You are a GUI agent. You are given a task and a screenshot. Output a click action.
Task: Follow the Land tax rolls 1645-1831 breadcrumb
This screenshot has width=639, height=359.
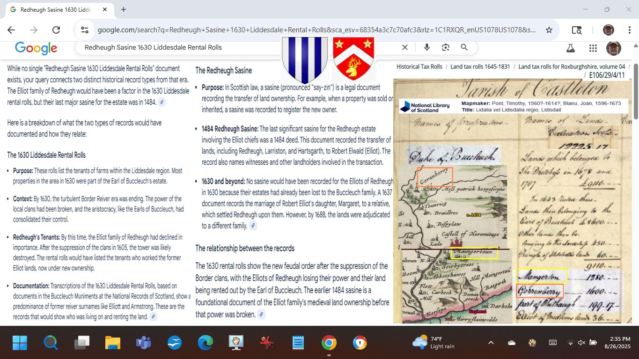[x=480, y=66]
